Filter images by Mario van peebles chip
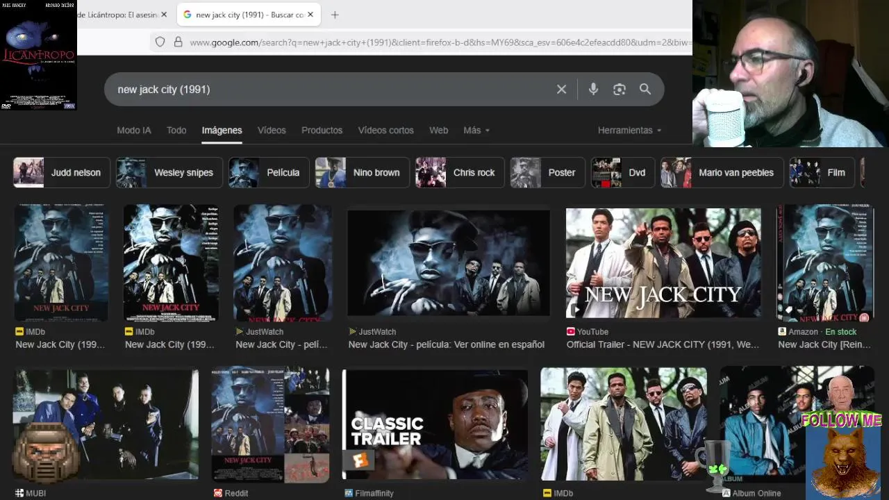 722,172
